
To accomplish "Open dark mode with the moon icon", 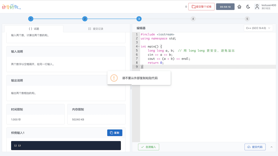I will tap(248, 6).
